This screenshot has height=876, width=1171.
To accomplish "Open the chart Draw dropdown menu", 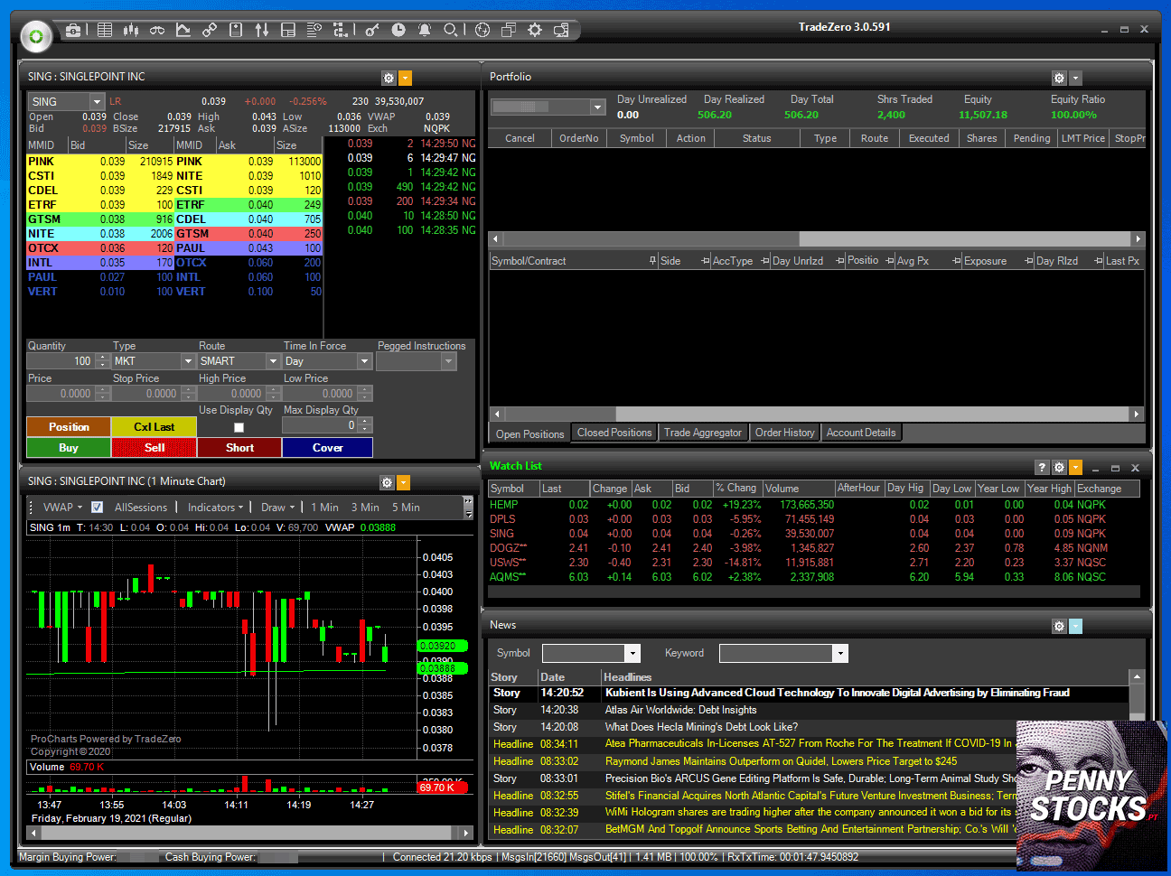I will [277, 508].
